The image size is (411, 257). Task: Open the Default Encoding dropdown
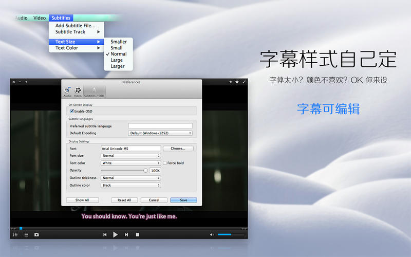[160, 133]
